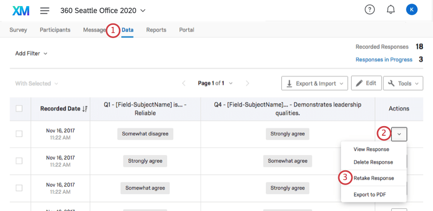
Task: Open the hamburger navigation menu
Action: pos(45,10)
